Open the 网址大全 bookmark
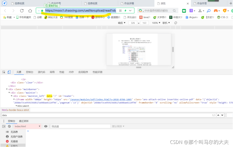Screen dimensions: 233x147 tap(51, 17)
